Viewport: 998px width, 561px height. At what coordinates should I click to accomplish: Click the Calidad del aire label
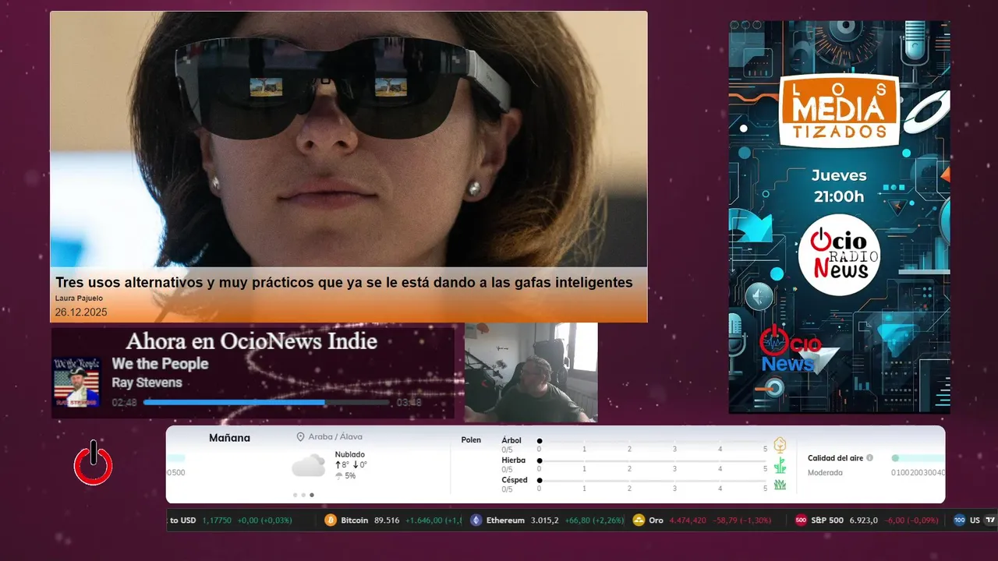click(x=835, y=458)
